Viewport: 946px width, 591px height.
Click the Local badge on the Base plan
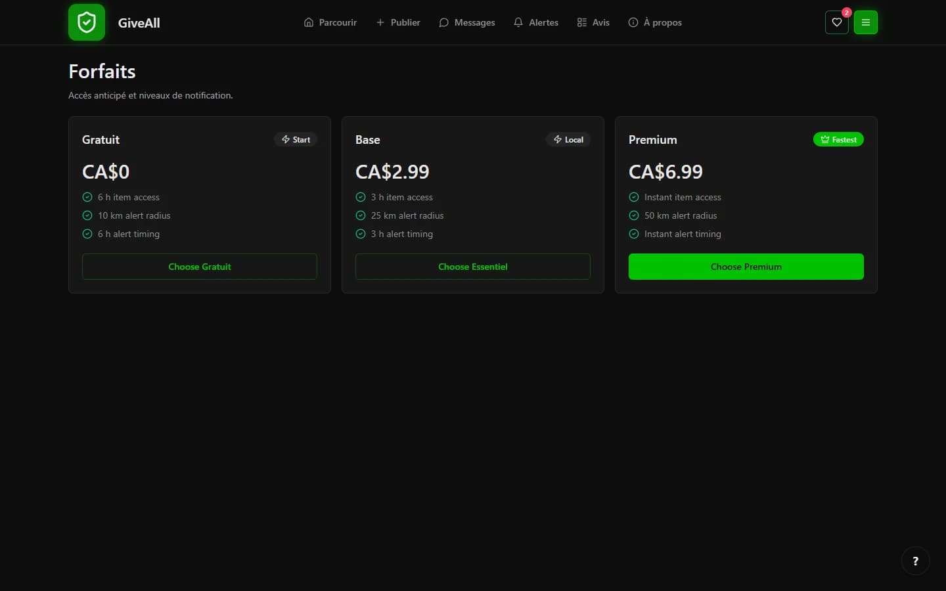point(568,139)
